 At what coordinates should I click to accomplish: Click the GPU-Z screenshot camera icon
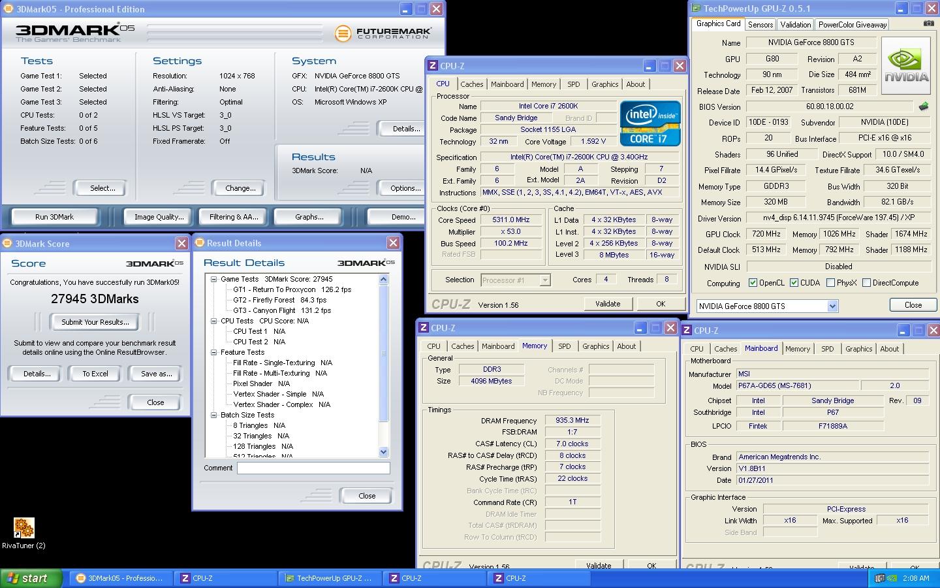(x=928, y=24)
